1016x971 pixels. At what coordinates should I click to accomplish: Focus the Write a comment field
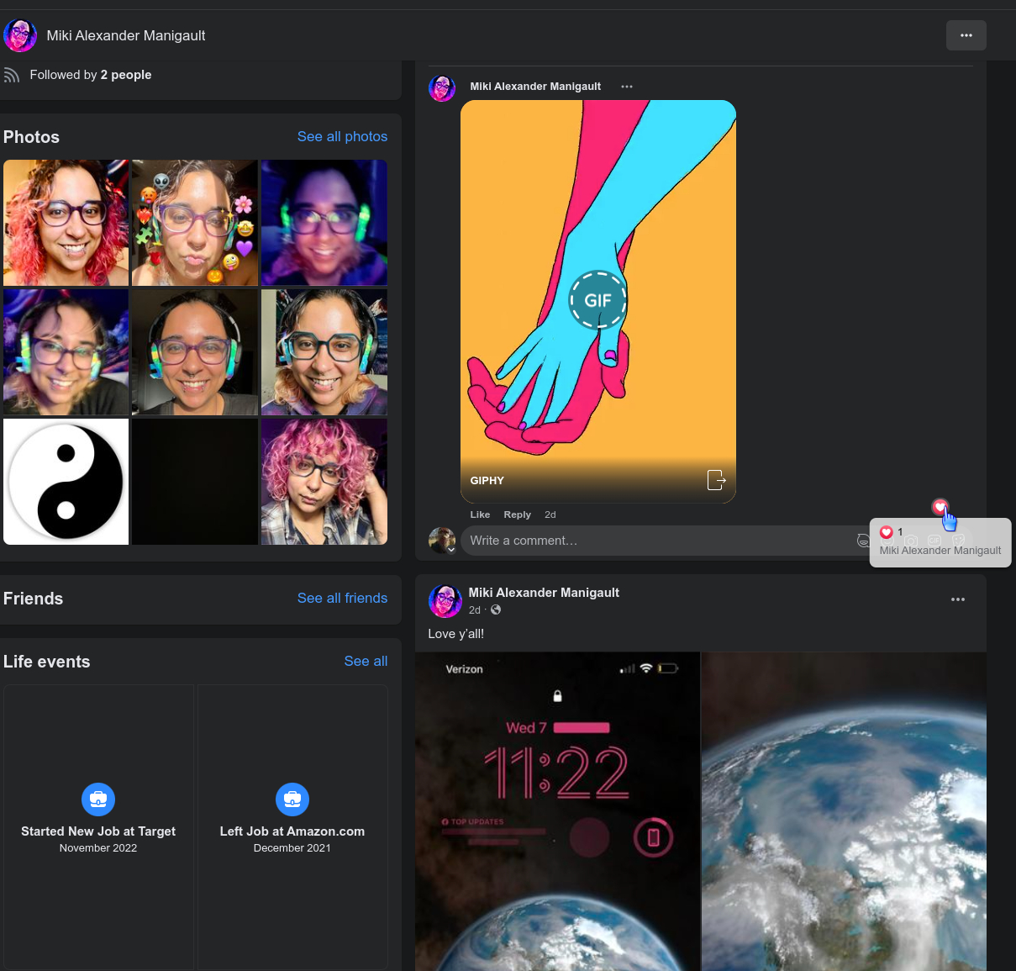tap(655, 541)
